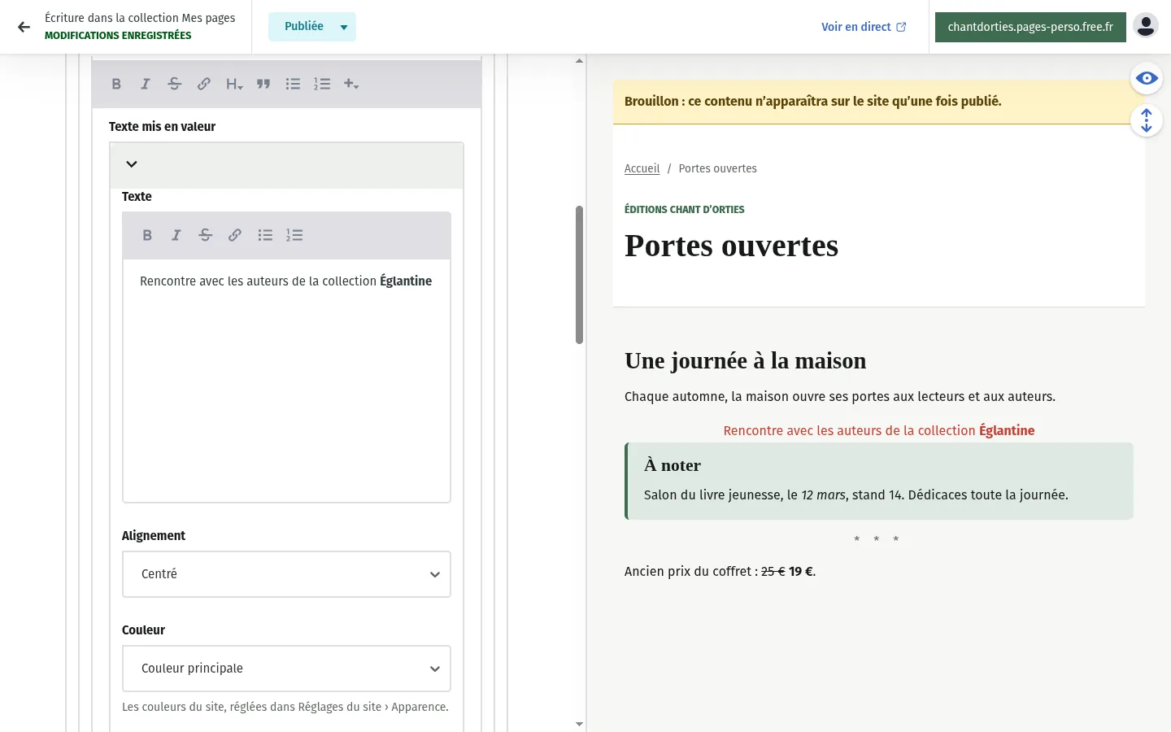
Task: Open Voir en direct link
Action: [864, 27]
